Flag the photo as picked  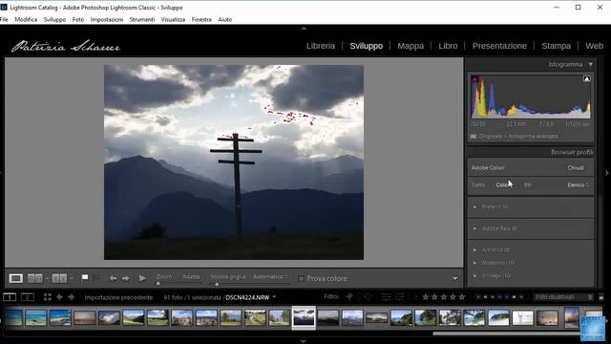[85, 278]
